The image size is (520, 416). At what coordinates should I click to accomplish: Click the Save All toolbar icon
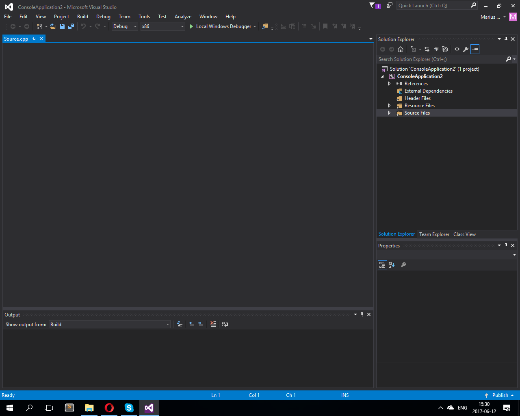coord(71,26)
